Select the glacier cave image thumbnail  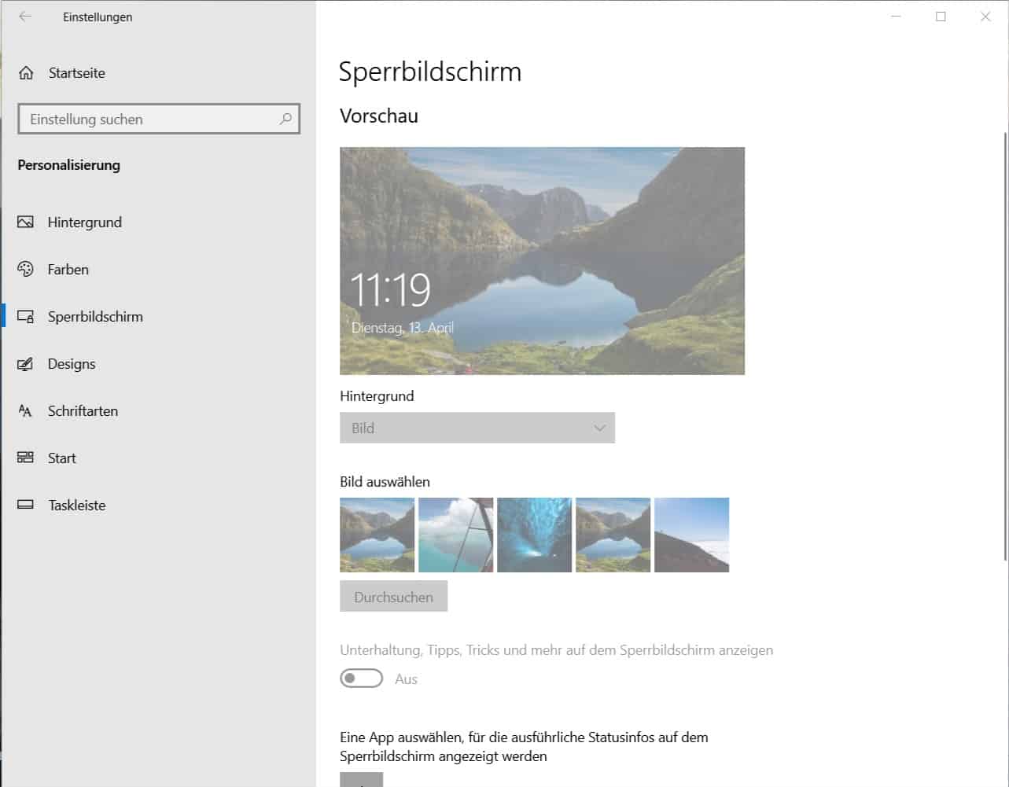(534, 535)
